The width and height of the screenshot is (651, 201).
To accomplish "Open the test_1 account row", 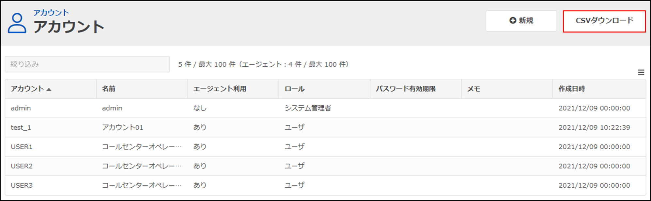I will point(325,127).
